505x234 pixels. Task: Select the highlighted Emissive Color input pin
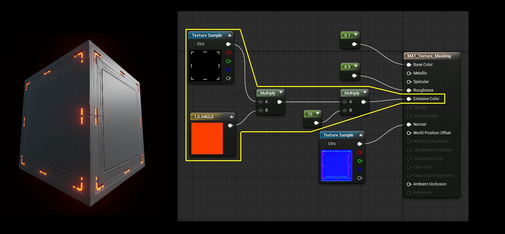(409, 98)
